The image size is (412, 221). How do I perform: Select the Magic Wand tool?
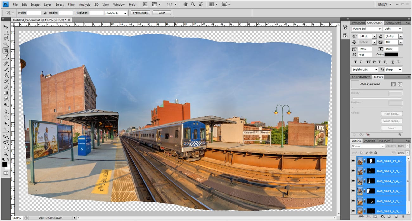tap(6, 45)
